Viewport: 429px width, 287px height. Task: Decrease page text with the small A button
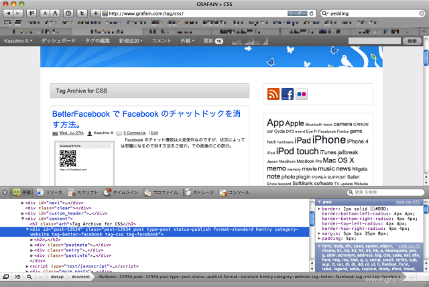[x=45, y=13]
